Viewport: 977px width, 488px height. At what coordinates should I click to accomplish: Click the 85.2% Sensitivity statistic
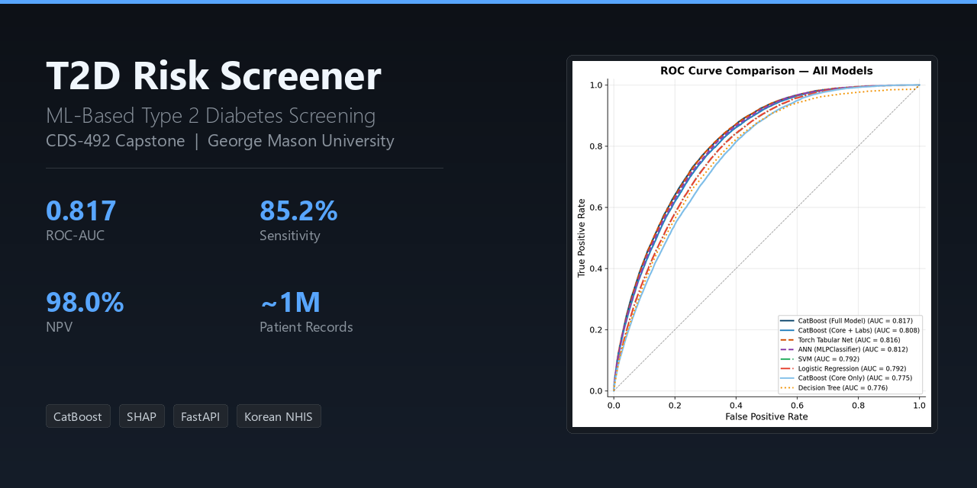tap(298, 220)
